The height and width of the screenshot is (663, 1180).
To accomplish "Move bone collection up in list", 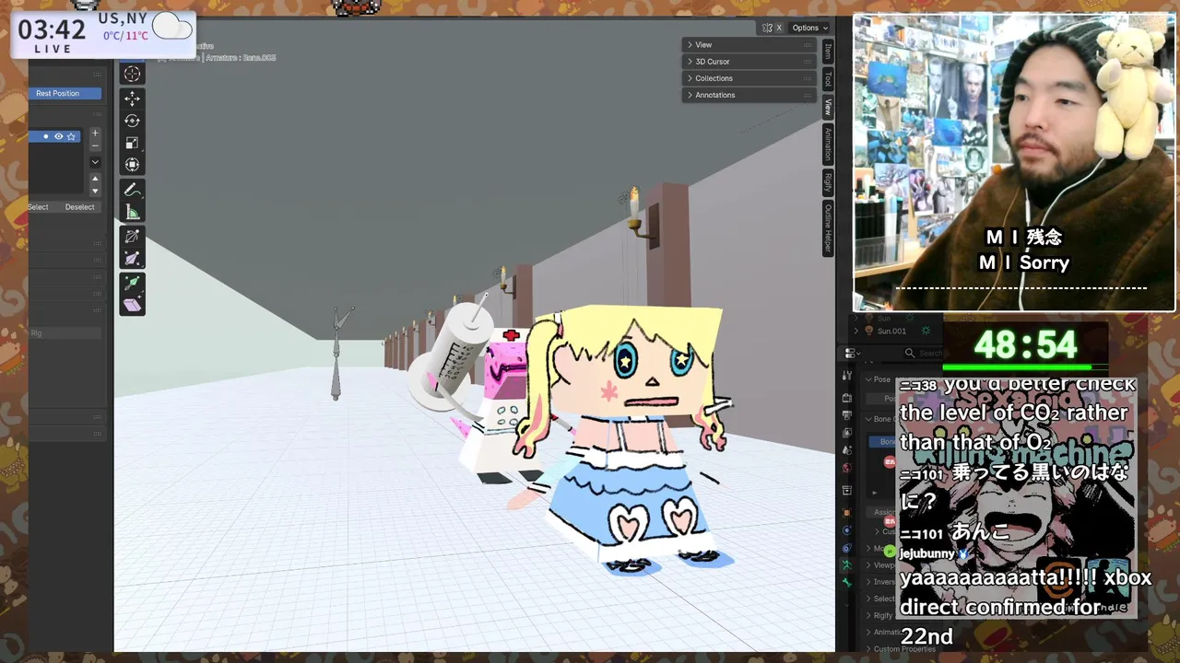I will [x=95, y=179].
